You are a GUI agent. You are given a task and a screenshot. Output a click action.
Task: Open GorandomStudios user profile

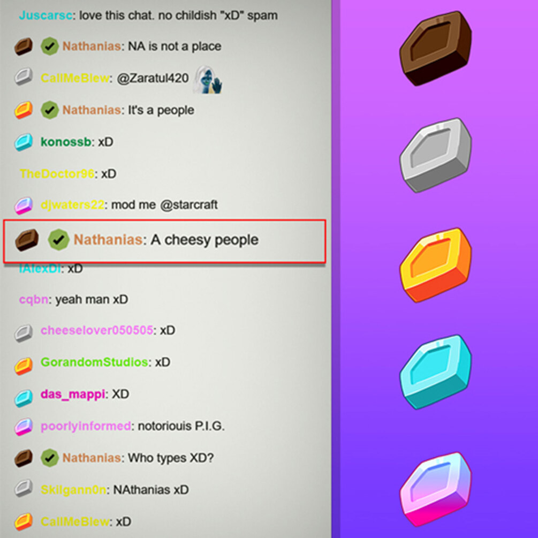[x=94, y=362]
